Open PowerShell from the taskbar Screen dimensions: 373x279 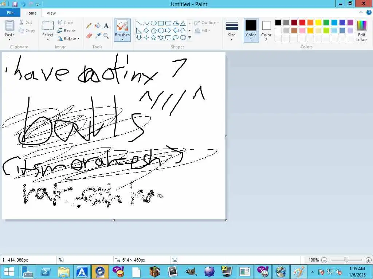(x=45, y=272)
